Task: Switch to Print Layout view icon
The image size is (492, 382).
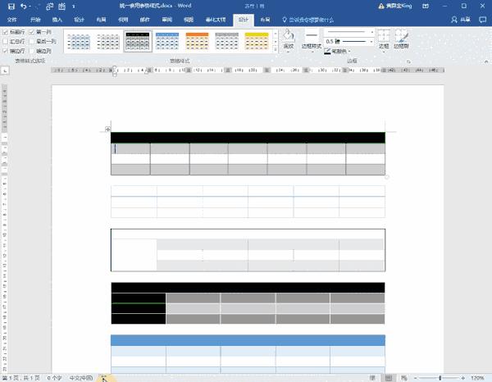Action: (x=389, y=378)
